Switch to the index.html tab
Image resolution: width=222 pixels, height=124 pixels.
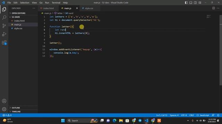[x=48, y=8]
